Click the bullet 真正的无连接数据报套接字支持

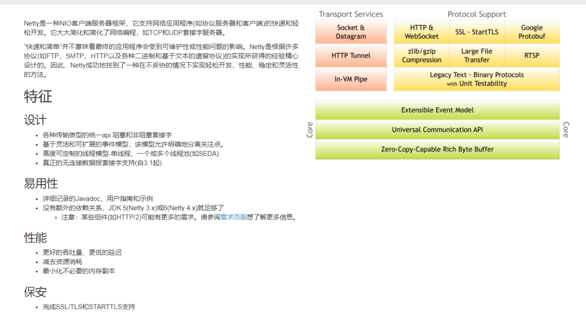[x=102, y=163]
